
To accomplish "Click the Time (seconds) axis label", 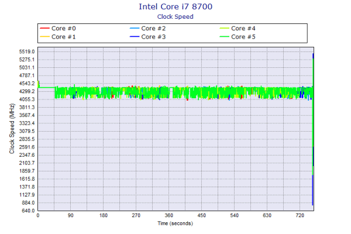I will pos(175,223).
